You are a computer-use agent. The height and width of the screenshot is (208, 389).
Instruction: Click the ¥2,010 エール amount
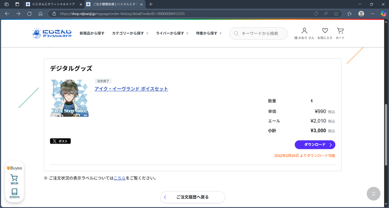tap(318, 121)
